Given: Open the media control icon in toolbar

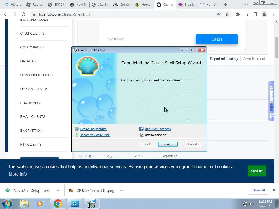Looking at the screenshot, I should click(247, 14).
